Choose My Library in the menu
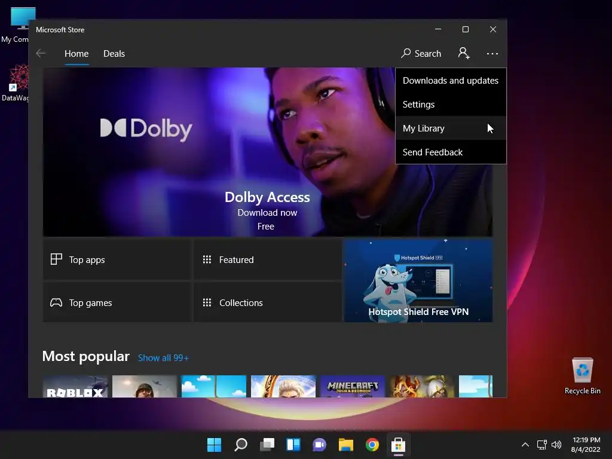The width and height of the screenshot is (612, 459). (451, 128)
